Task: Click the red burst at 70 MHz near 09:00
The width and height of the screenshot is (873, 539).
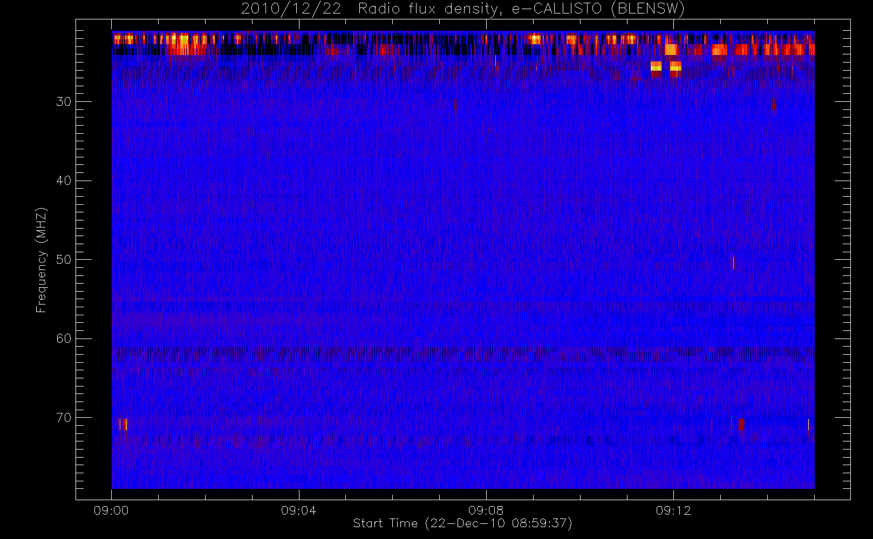Action: tap(123, 424)
